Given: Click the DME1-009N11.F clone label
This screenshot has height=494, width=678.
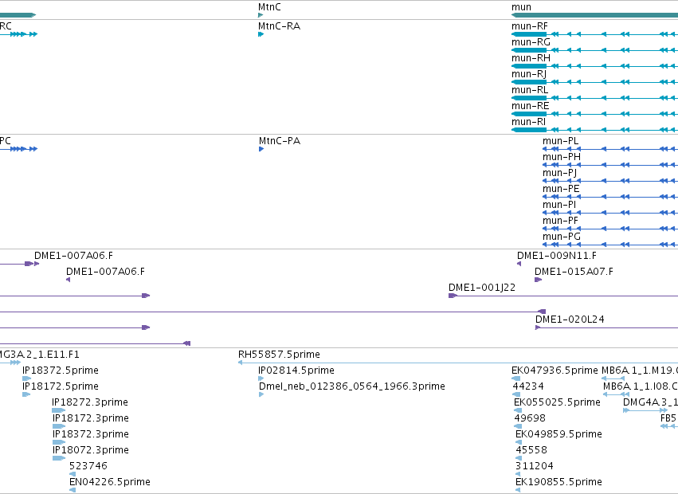Looking at the screenshot, I should tap(557, 256).
